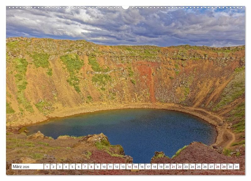The width and height of the screenshot is (251, 181).
Task: Select day 9 in the calendar strip
Action: tap(98, 167)
